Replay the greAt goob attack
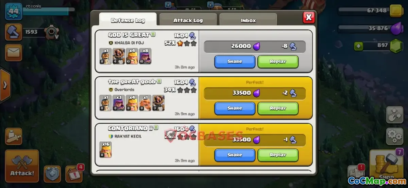The image size is (408, 188). pos(278,108)
